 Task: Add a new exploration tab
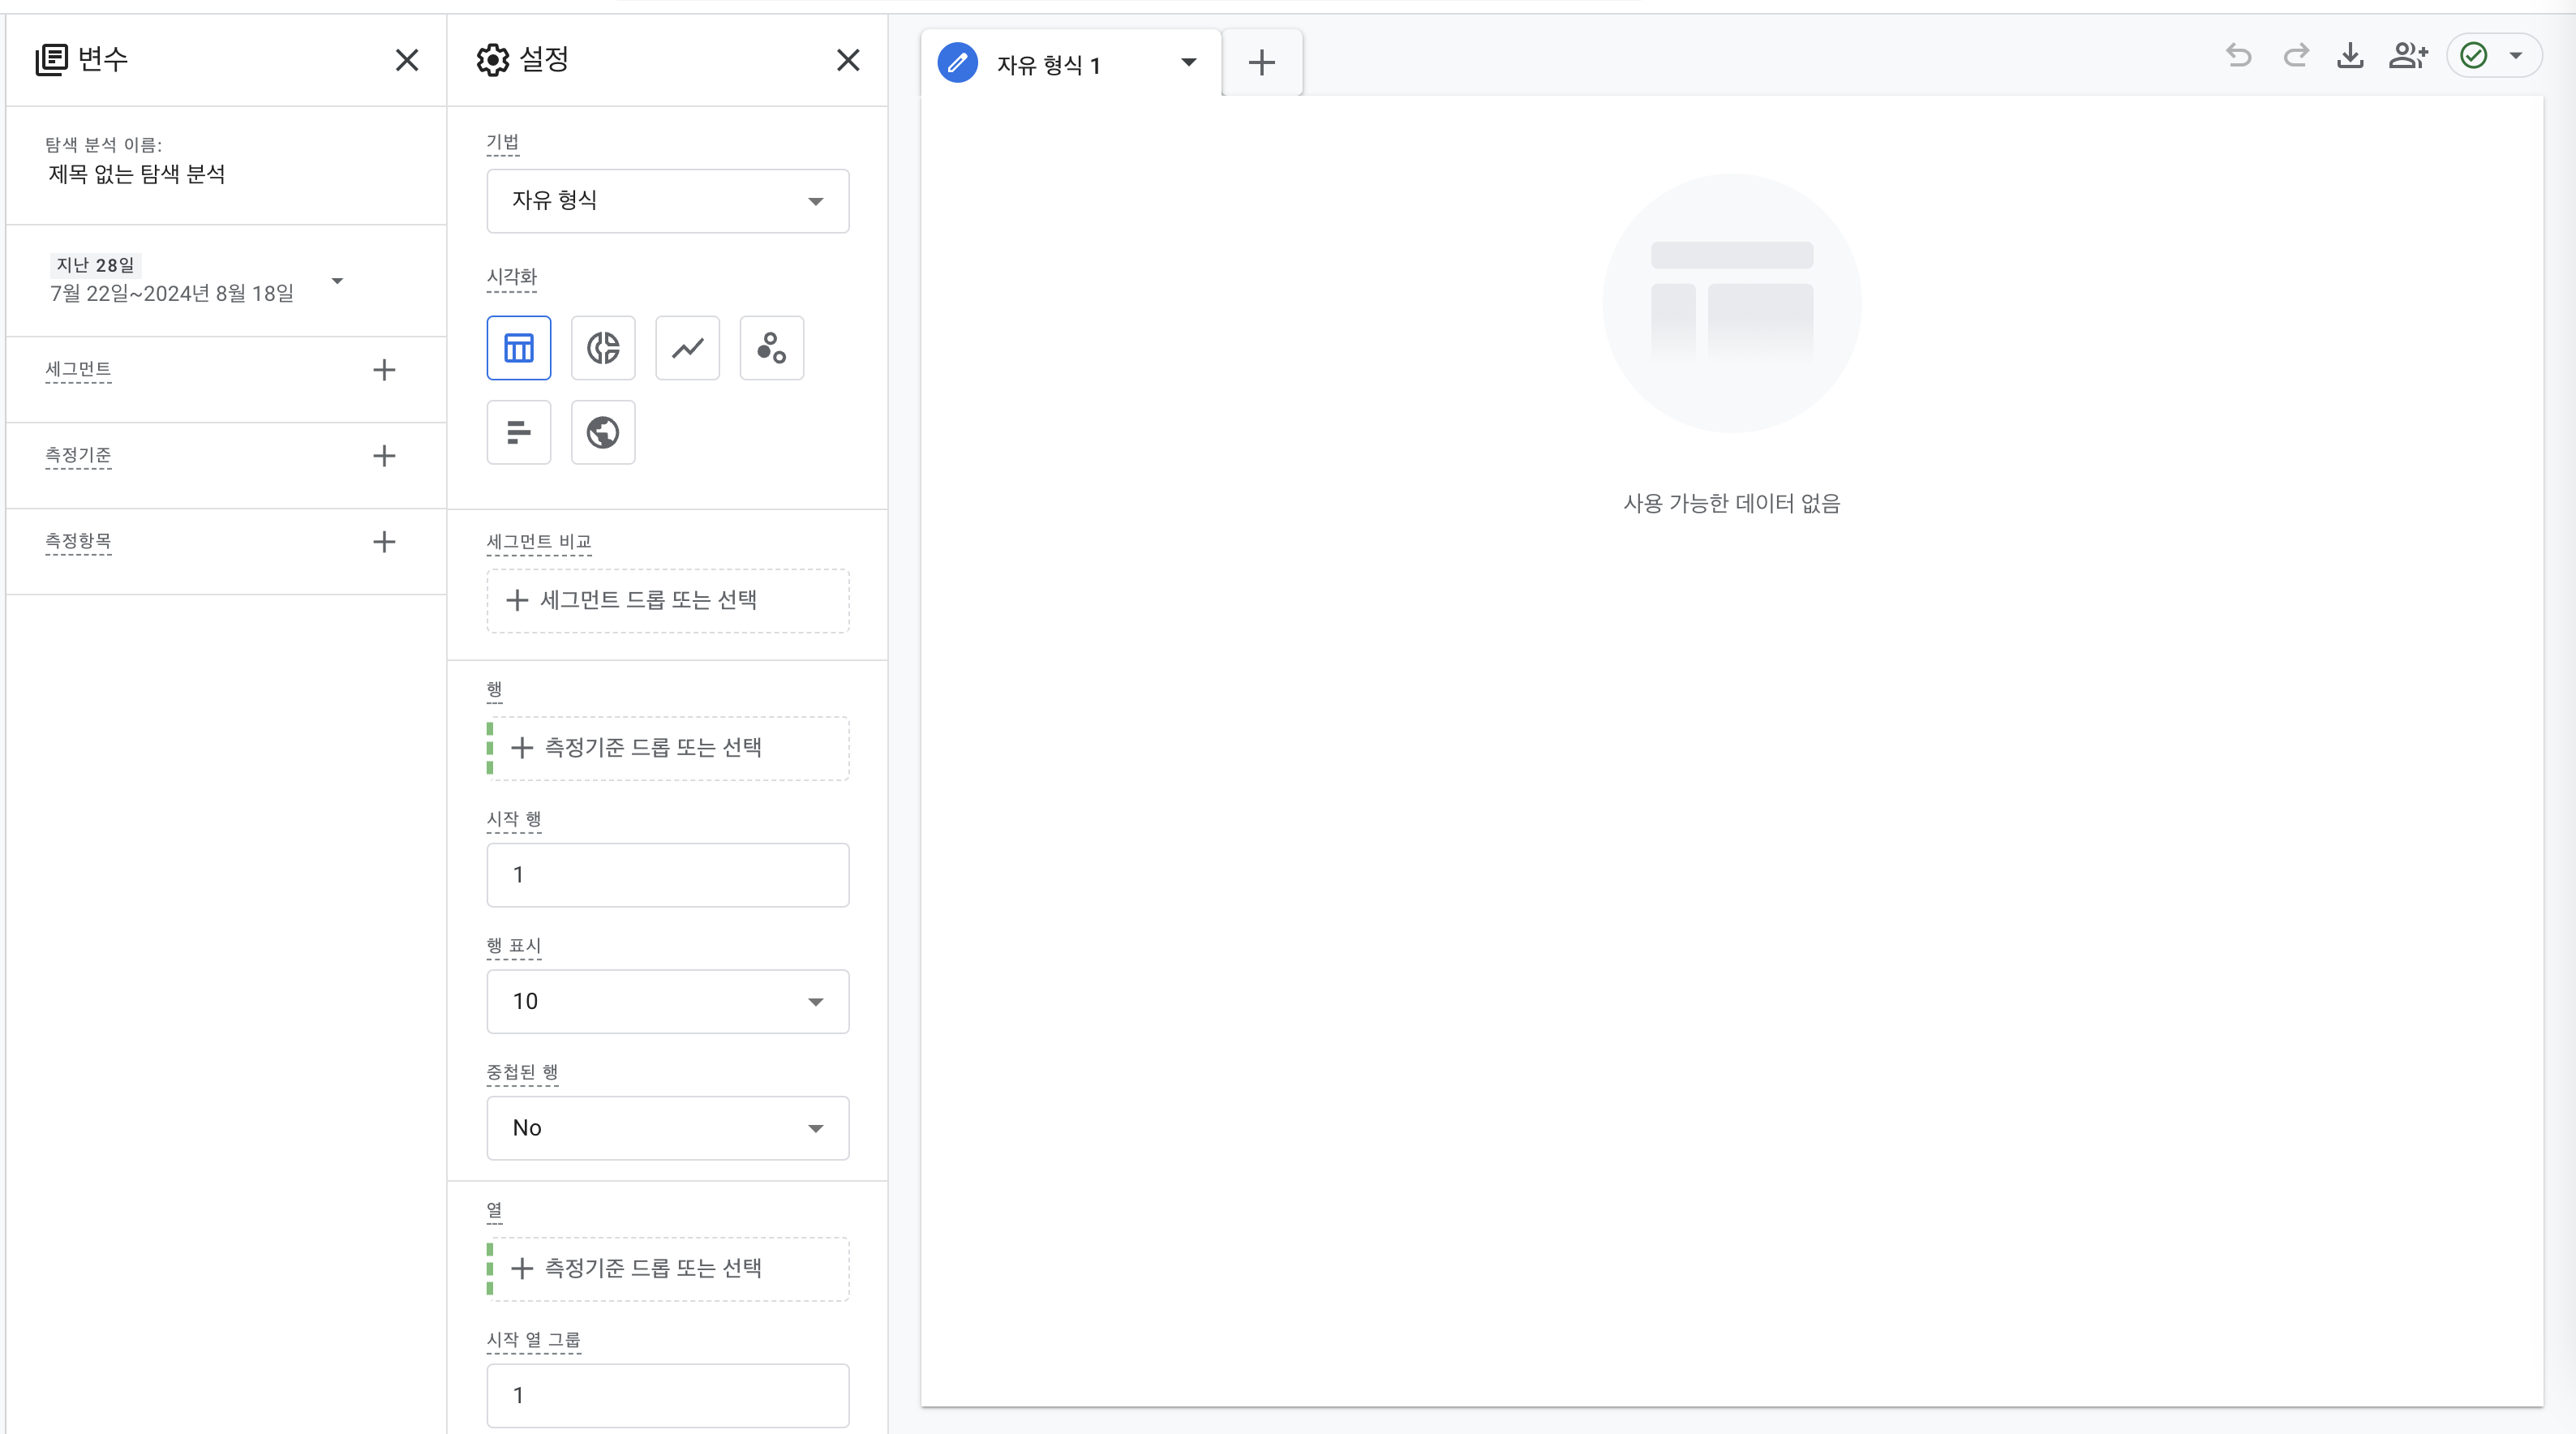[x=1262, y=63]
